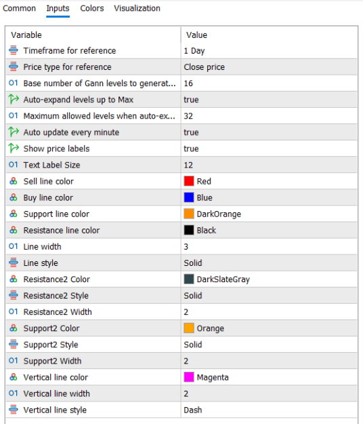Switch to the Visualization tab
363x424 pixels.
point(137,8)
